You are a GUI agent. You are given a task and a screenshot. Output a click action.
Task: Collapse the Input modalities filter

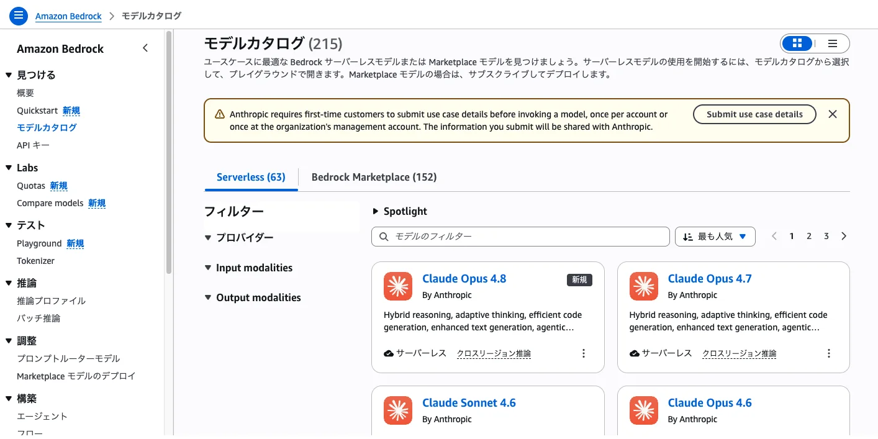209,268
